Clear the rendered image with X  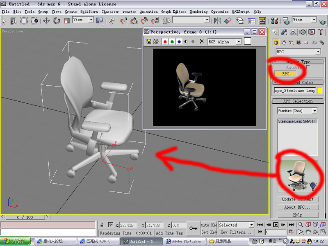[x=202, y=41]
